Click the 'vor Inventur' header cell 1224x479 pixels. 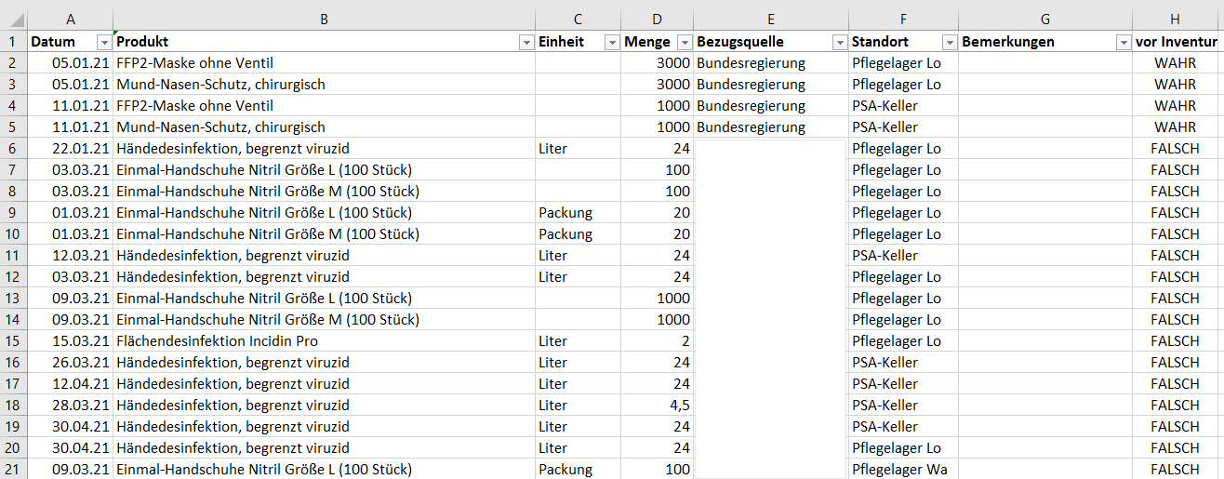pos(1176,42)
